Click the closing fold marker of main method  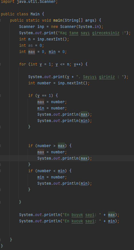pos(0,239)
